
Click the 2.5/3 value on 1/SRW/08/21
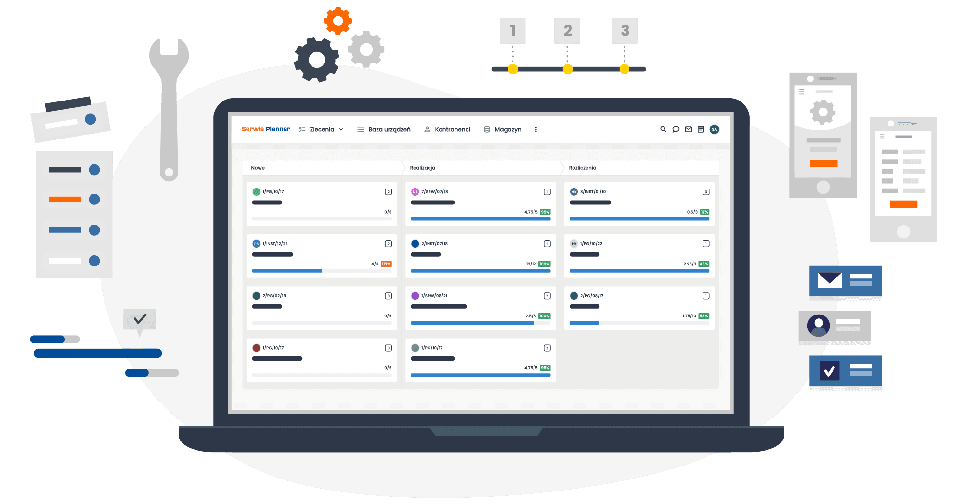531,316
